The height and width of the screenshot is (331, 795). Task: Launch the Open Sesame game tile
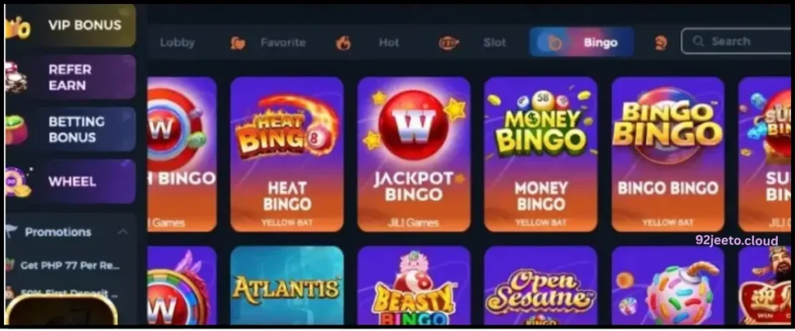tap(540, 285)
